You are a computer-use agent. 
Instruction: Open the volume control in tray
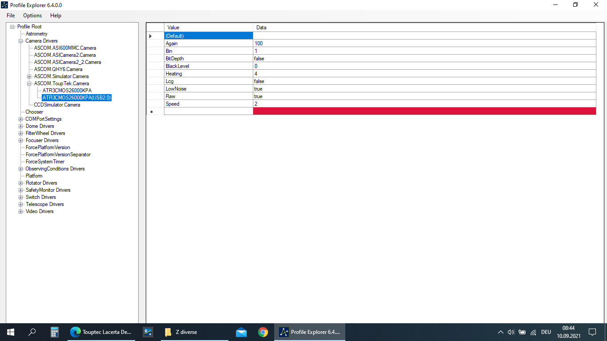pos(511,332)
